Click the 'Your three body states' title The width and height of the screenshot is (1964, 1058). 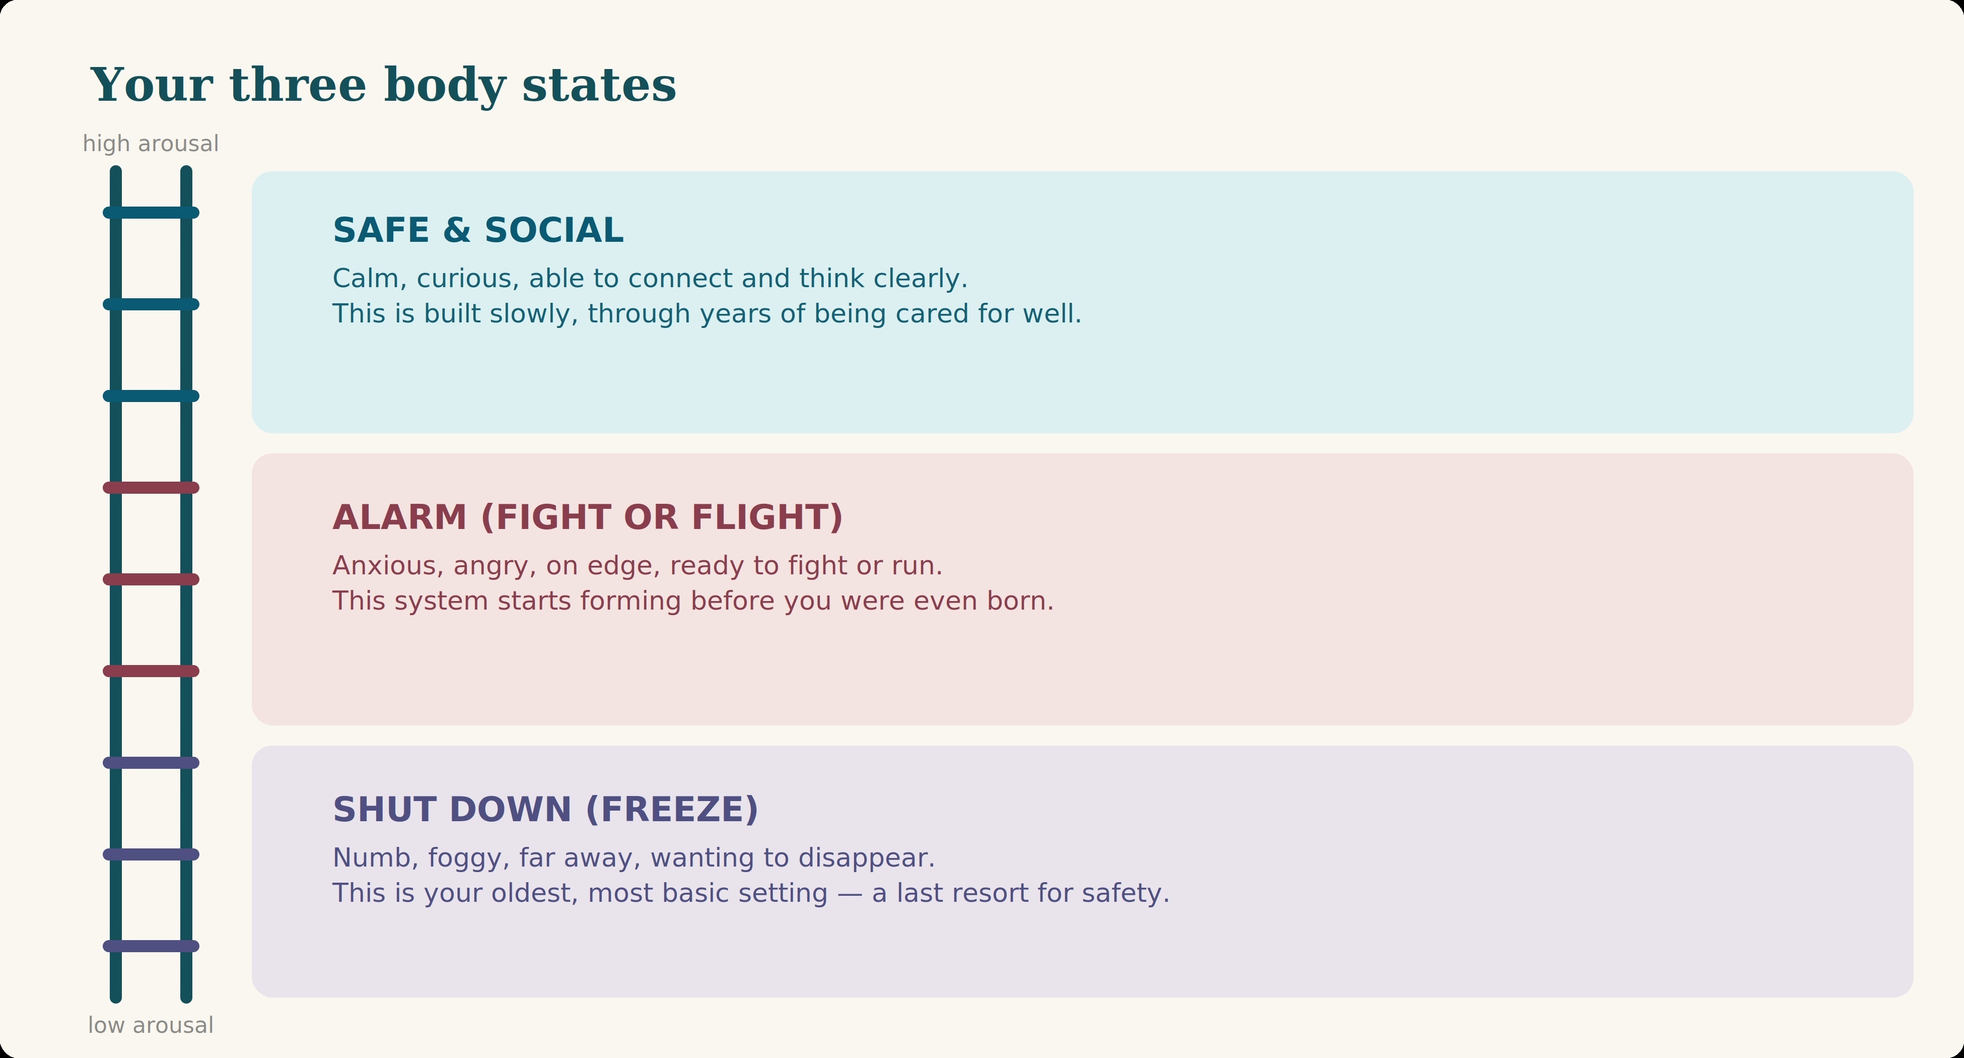tap(383, 86)
